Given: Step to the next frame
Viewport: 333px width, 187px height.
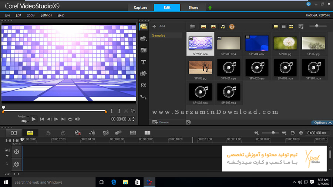Looking at the screenshot, I should pyautogui.click(x=56, y=119).
